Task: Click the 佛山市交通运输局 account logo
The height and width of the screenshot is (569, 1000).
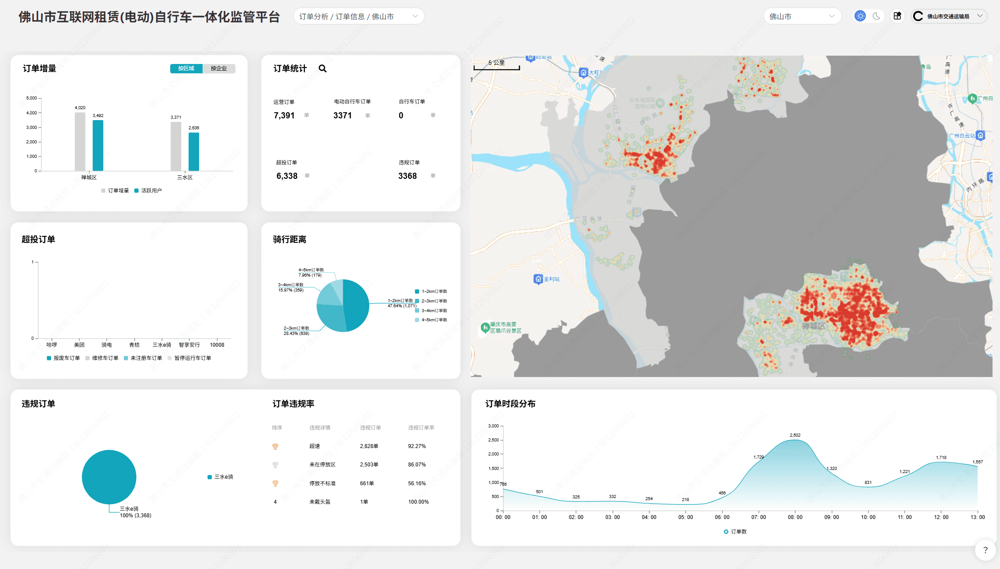Action: 918,16
